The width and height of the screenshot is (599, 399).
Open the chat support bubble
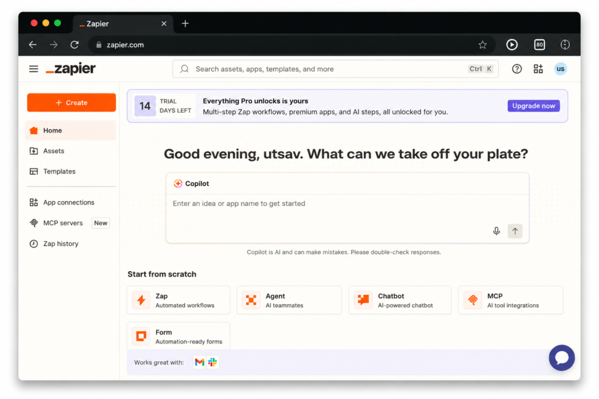[562, 358]
